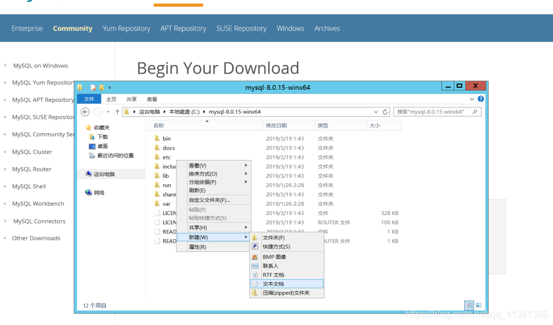Viewport: 553px width, 325px height.
Task: Sort by Date modified (修改日期) column
Action: pos(289,126)
